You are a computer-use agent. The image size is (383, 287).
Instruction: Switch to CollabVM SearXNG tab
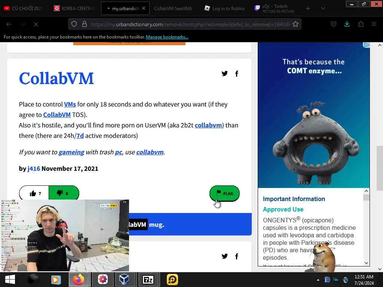pyautogui.click(x=173, y=8)
